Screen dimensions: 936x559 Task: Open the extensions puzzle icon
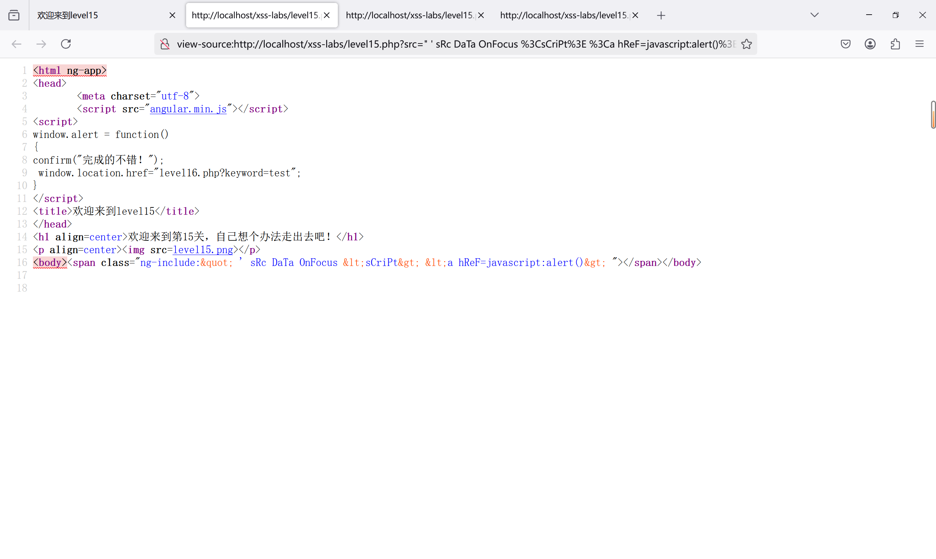pyautogui.click(x=895, y=44)
